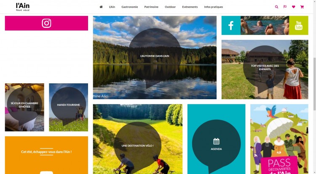Open the L'Ain menu item
The image size is (316, 174).
point(112,7)
